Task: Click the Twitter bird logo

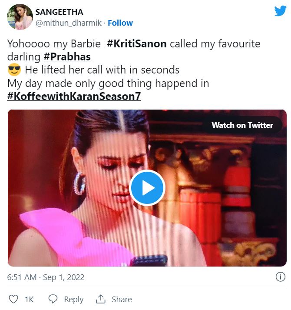Action: pos(280,11)
